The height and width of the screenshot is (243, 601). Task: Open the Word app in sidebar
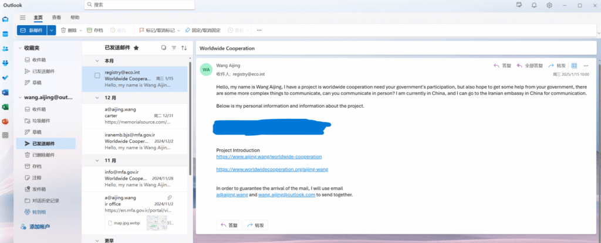coord(5,92)
